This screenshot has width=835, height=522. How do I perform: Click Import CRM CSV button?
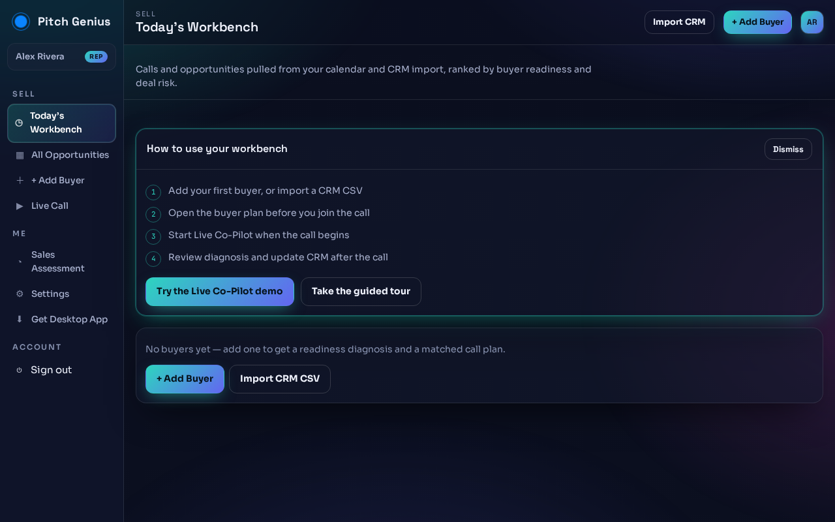[280, 379]
